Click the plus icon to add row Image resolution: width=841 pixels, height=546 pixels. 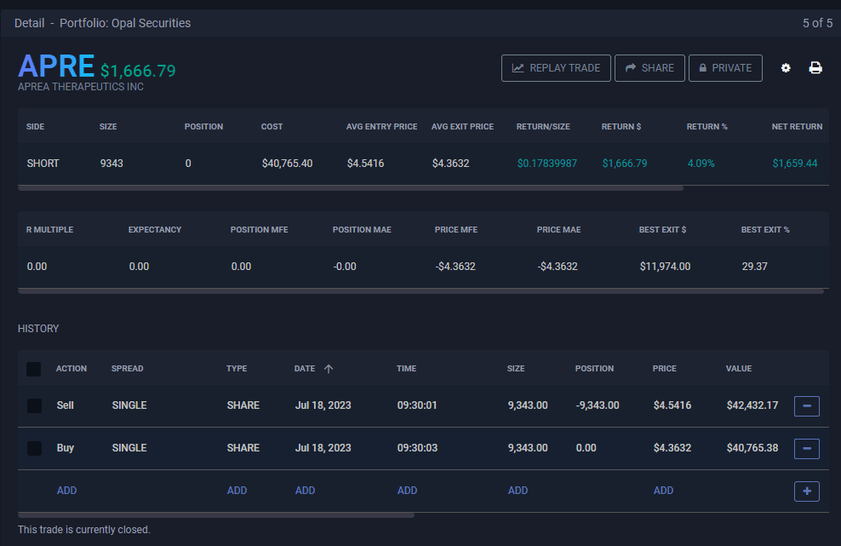coord(806,491)
